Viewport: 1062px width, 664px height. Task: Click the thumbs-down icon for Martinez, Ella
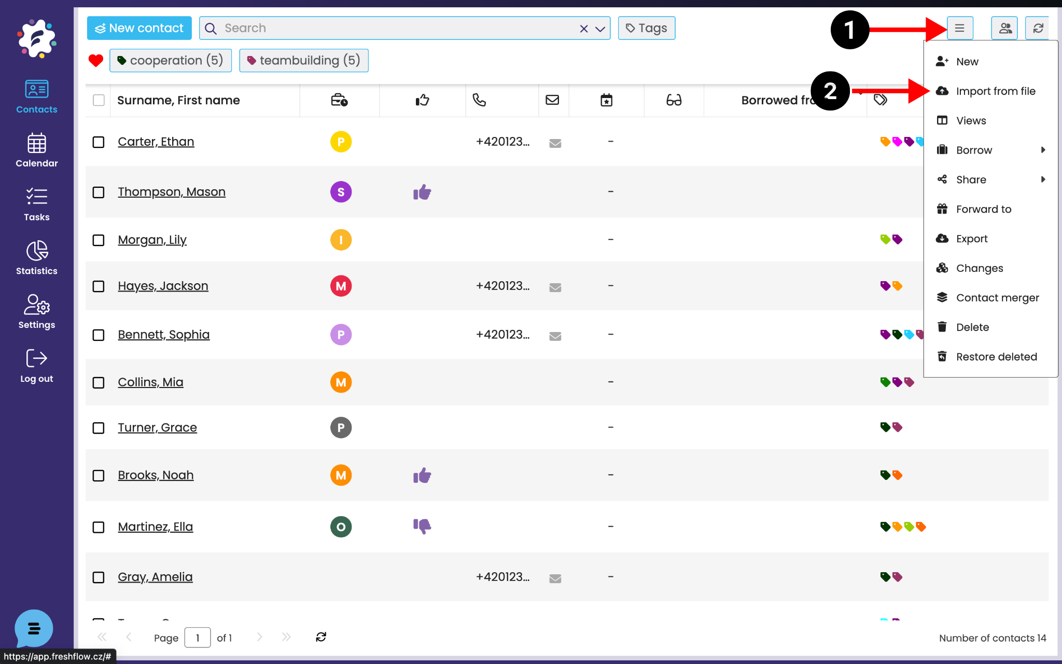(422, 526)
